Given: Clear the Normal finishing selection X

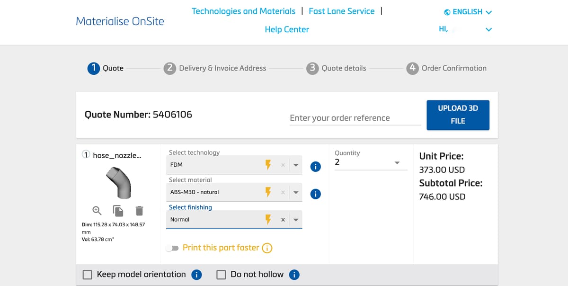Looking at the screenshot, I should click(x=283, y=220).
